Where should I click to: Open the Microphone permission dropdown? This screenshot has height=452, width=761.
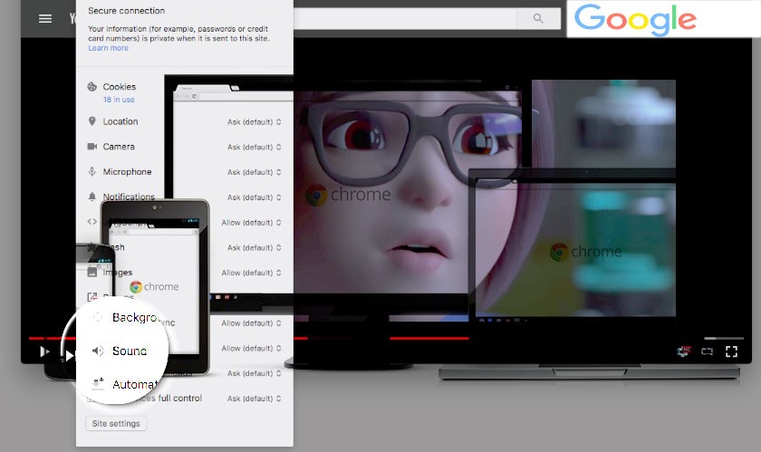(x=255, y=172)
